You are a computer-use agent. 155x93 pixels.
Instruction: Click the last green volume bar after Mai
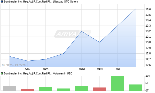pyautogui.click(x=135, y=87)
